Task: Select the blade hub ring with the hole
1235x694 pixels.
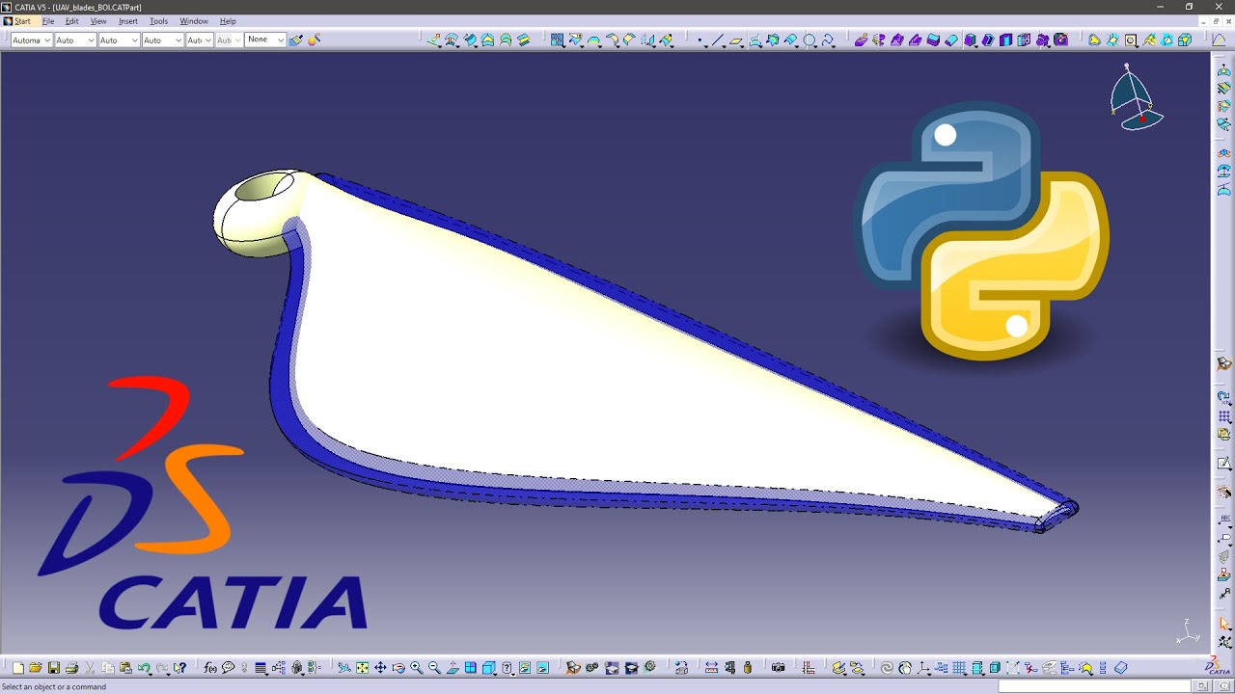Action: pyautogui.click(x=257, y=213)
